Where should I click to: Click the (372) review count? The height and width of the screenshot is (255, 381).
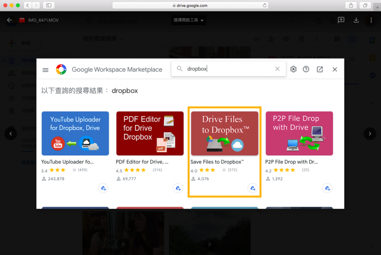[x=232, y=170]
